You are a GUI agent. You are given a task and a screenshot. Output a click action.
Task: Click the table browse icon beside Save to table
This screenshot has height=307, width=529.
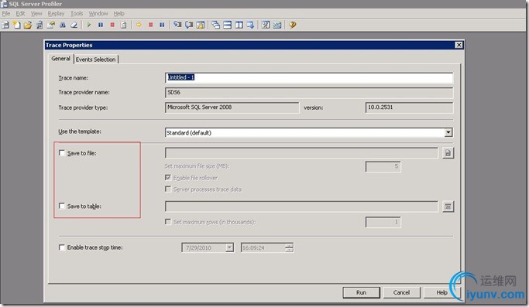[448, 206]
